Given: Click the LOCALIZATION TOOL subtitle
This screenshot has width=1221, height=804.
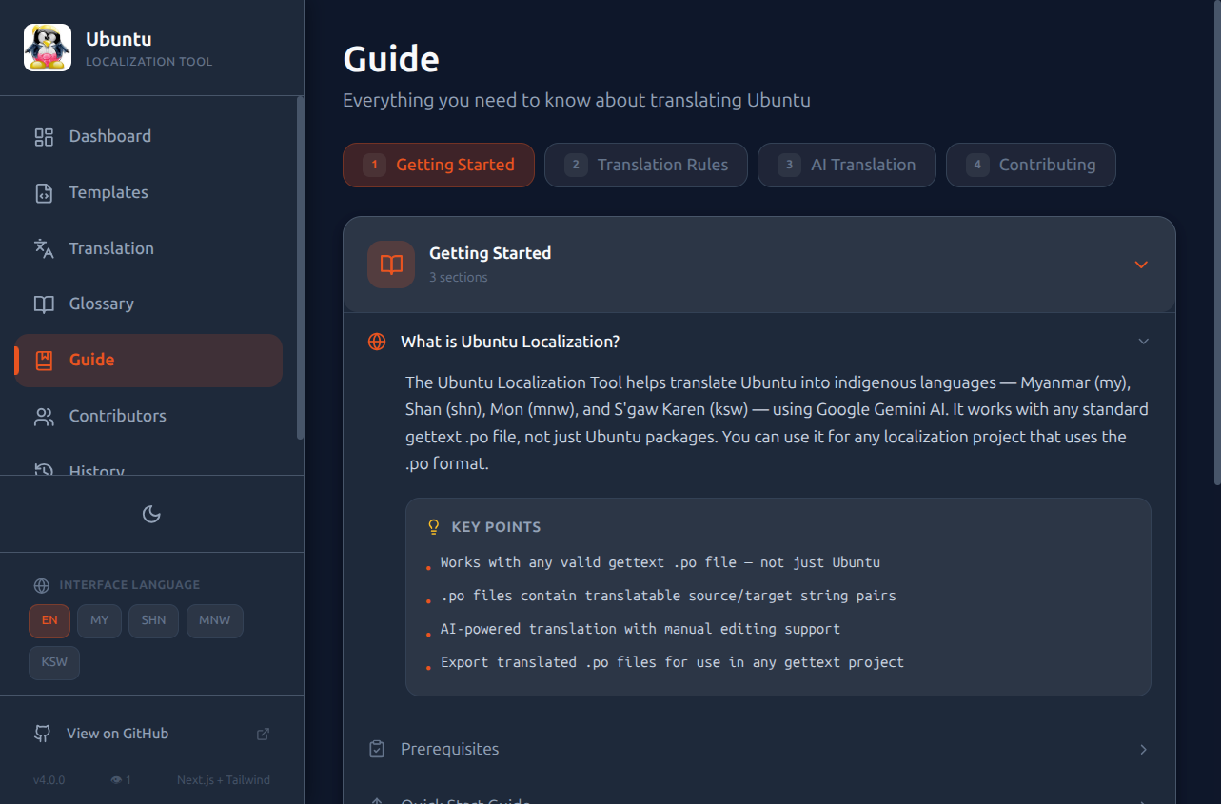Looking at the screenshot, I should pyautogui.click(x=148, y=62).
